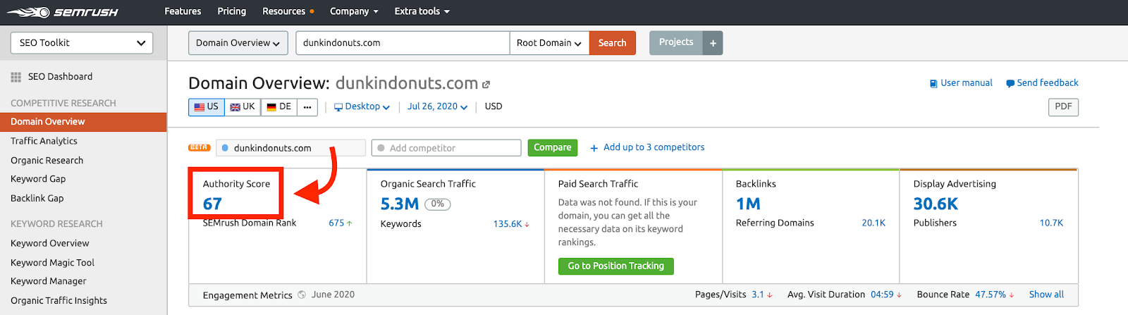Focus the domain search input field
The image size is (1128, 315).
(403, 43)
